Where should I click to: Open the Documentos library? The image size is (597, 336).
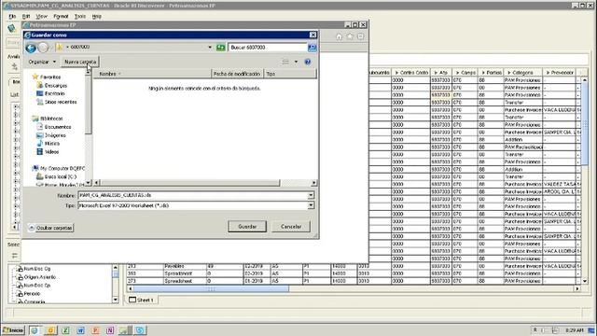[58, 127]
